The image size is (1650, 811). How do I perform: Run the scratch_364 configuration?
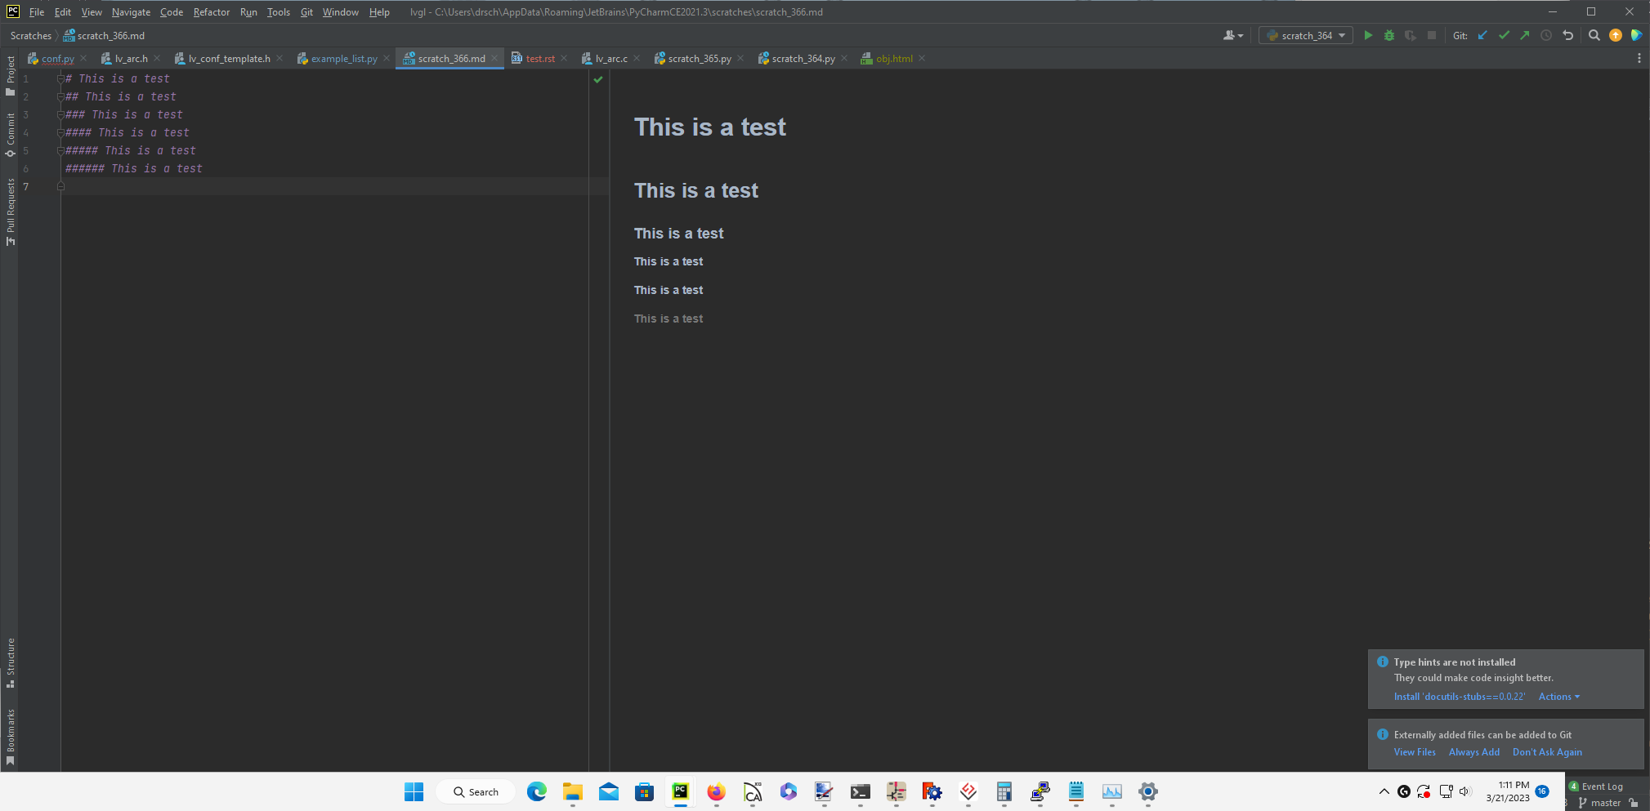coord(1369,35)
